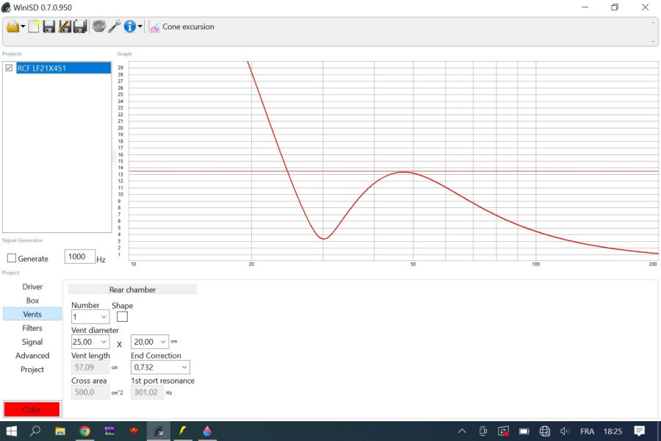This screenshot has height=441, width=661.
Task: Uncheck the RCF LF21X451 project checkbox
Action: [9, 68]
